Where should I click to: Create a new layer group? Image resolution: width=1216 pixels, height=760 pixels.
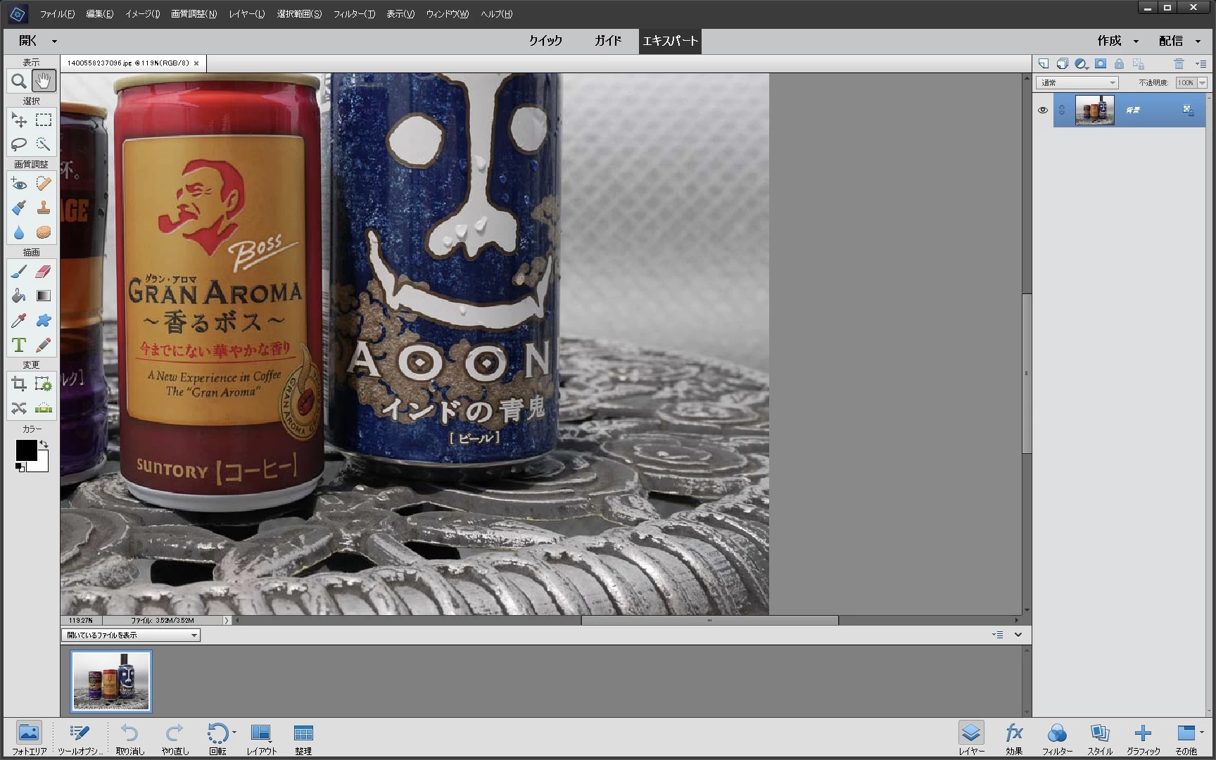click(x=1063, y=63)
